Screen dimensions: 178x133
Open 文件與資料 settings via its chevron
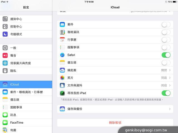click(x=170, y=85)
